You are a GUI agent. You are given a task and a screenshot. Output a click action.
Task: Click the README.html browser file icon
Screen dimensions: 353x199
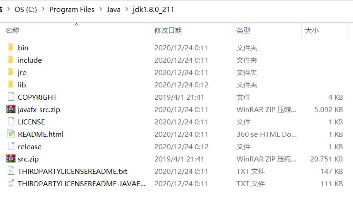(x=11, y=134)
